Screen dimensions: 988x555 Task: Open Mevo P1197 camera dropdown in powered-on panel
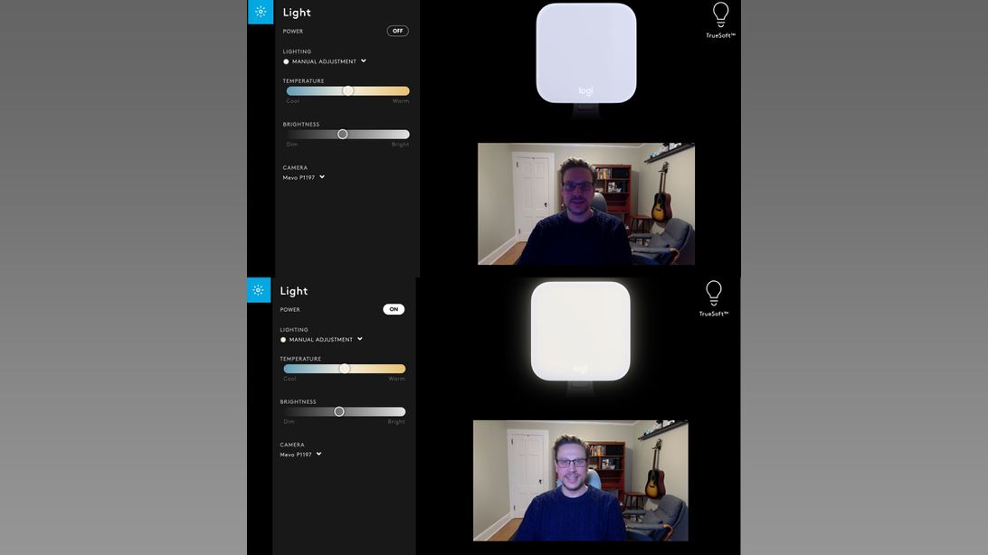pos(318,455)
